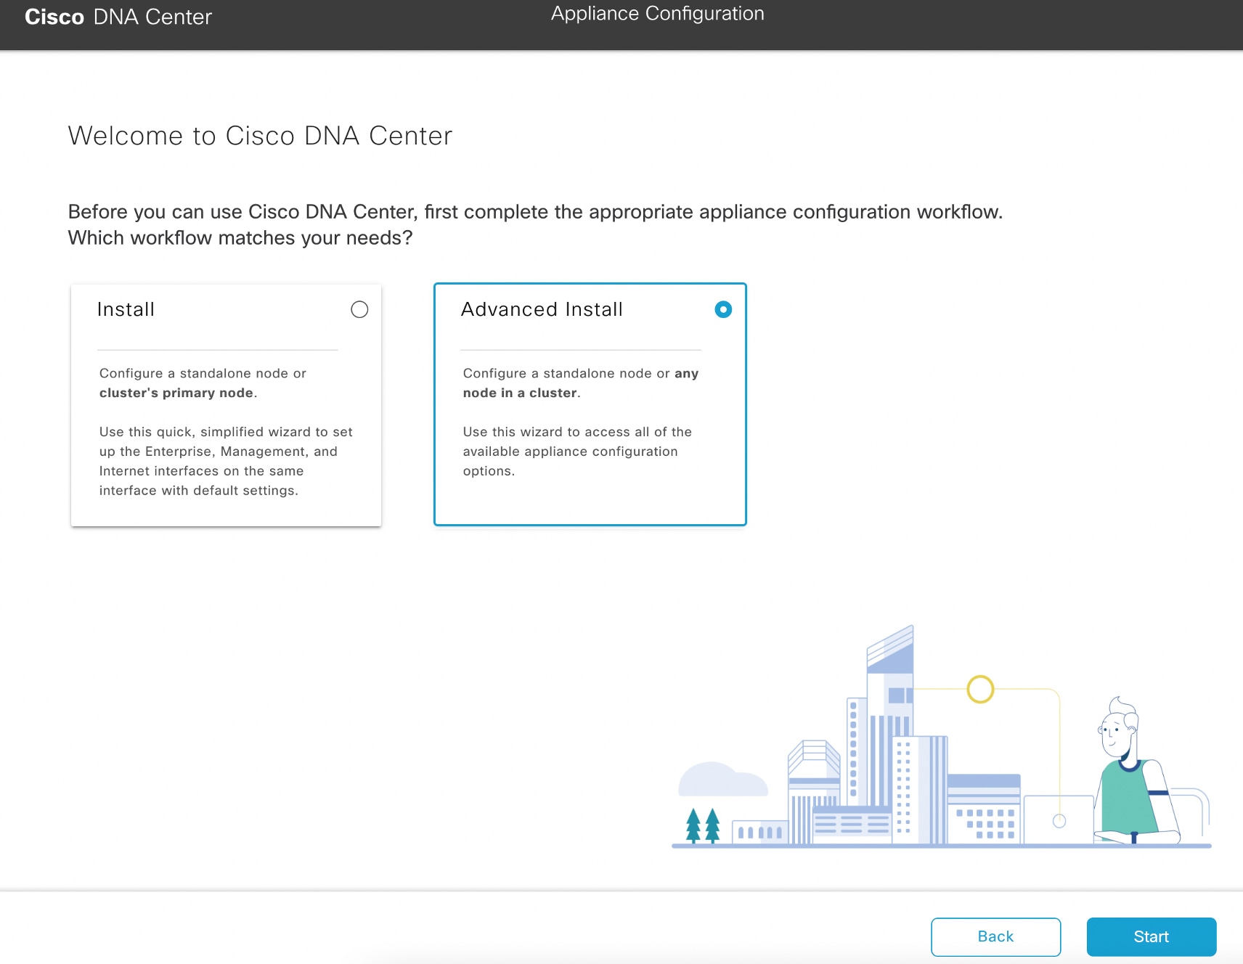
Task: Click the Appliance Configuration header title
Action: [658, 14]
